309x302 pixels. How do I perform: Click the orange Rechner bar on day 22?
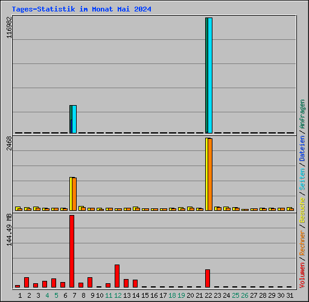(x=210, y=175)
